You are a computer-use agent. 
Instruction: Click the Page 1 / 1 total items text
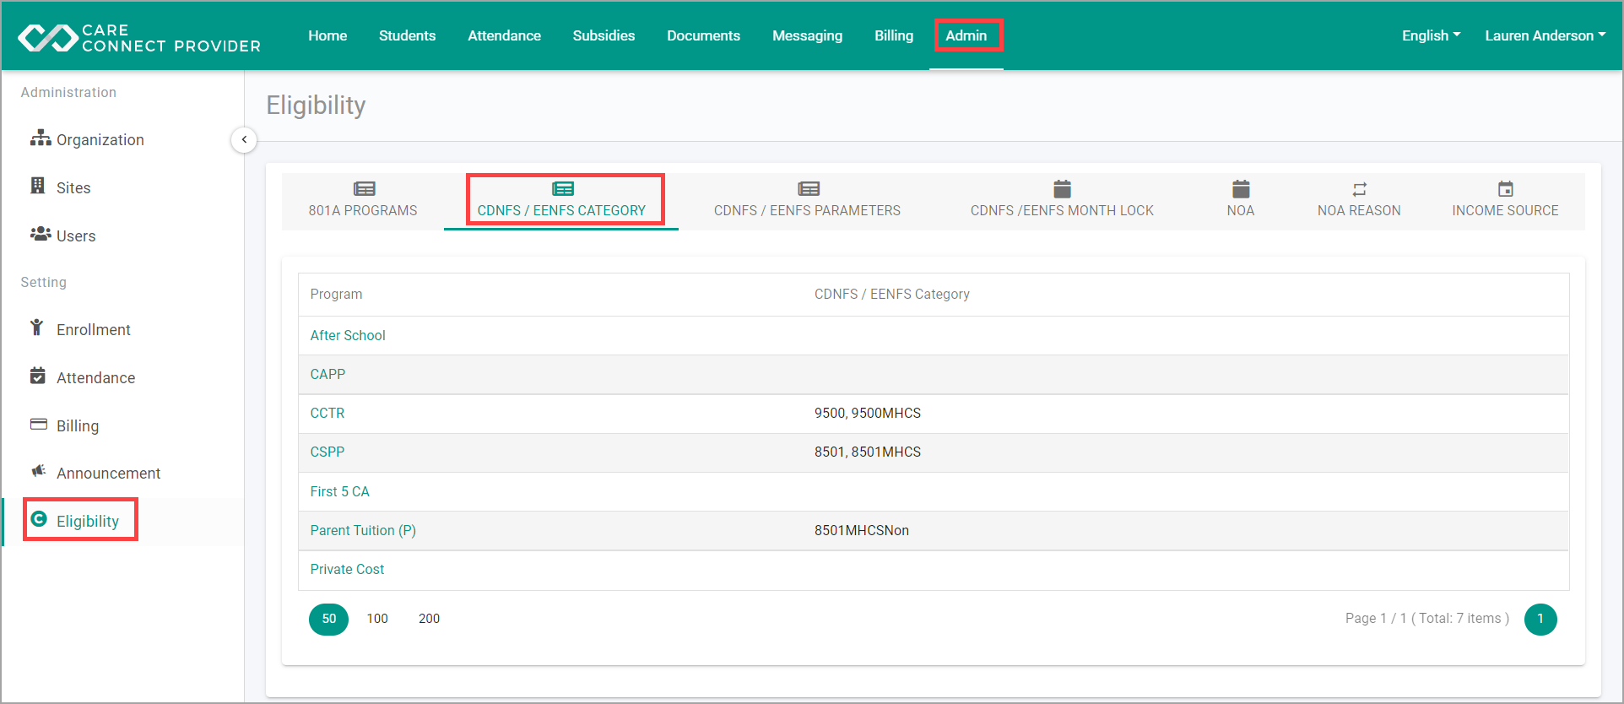1427,618
